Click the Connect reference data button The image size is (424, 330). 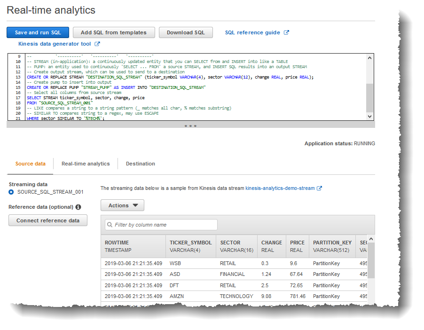pyautogui.click(x=47, y=220)
